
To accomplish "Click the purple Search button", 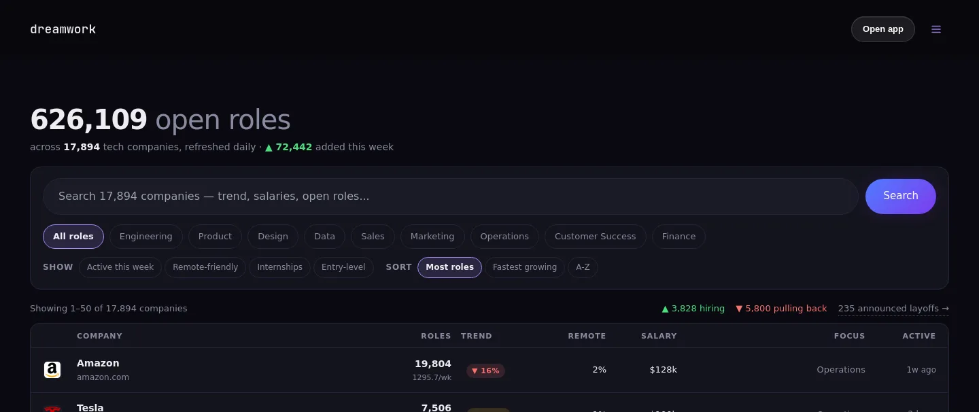I will point(901,196).
